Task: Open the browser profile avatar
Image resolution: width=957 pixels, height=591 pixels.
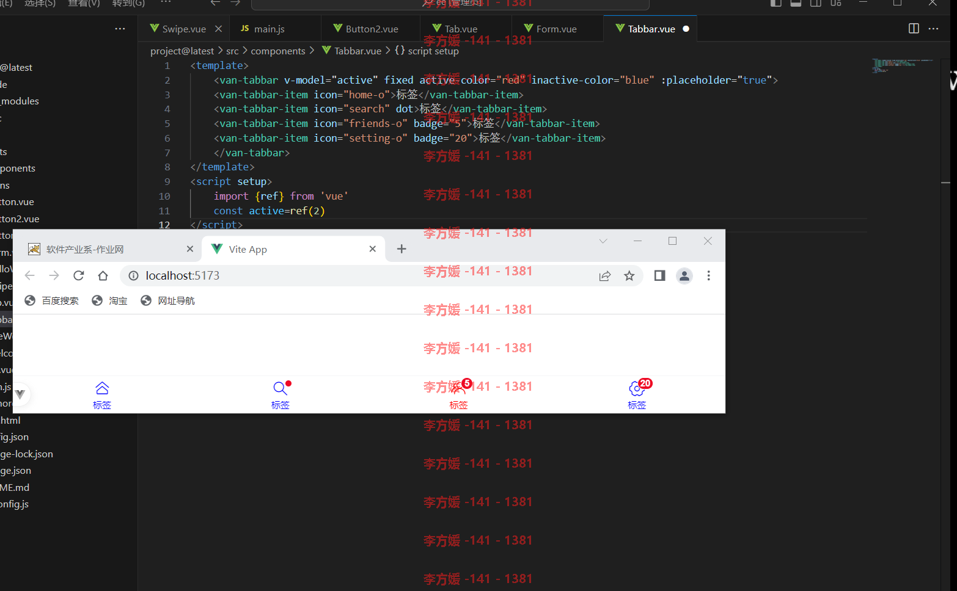Action: pyautogui.click(x=684, y=276)
